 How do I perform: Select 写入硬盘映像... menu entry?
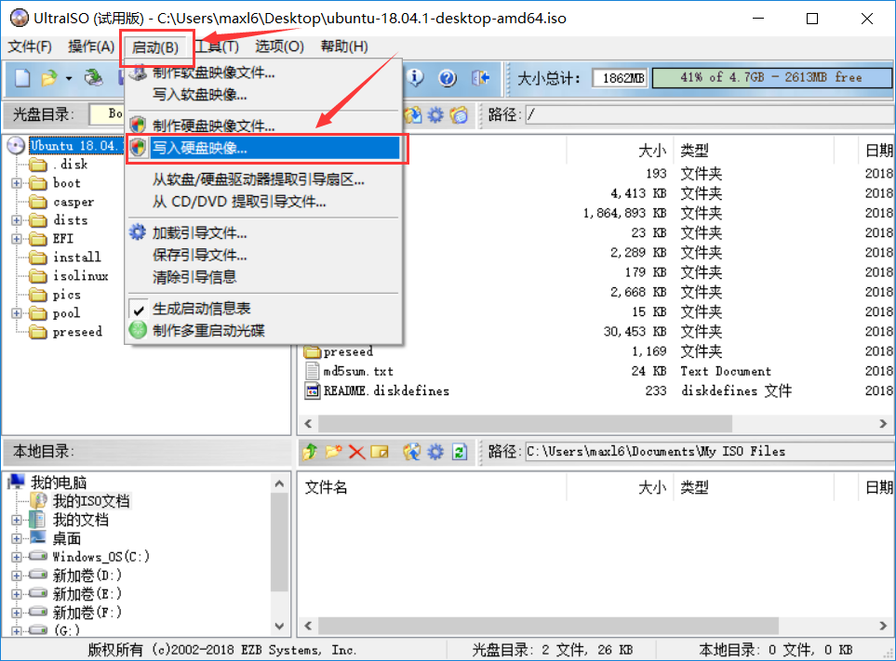click(263, 148)
